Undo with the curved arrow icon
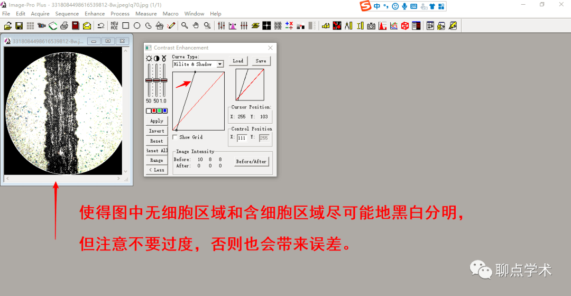The image size is (571, 296). click(x=101, y=26)
